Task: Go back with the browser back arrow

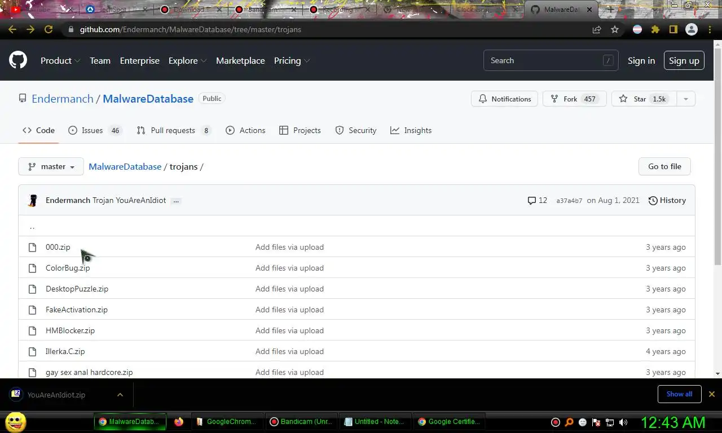Action: [12, 29]
